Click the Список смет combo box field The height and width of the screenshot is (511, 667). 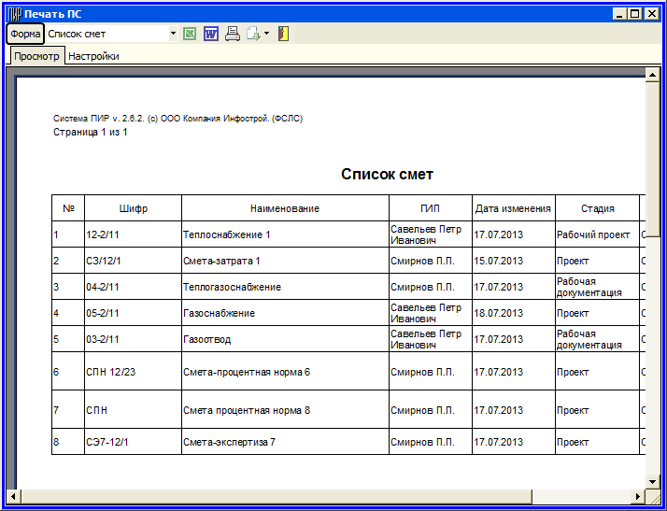pyautogui.click(x=106, y=35)
